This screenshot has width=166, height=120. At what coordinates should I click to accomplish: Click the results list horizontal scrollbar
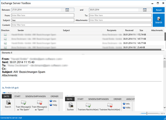[81, 50]
